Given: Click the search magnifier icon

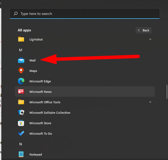Looking at the screenshot, I should [16, 14].
